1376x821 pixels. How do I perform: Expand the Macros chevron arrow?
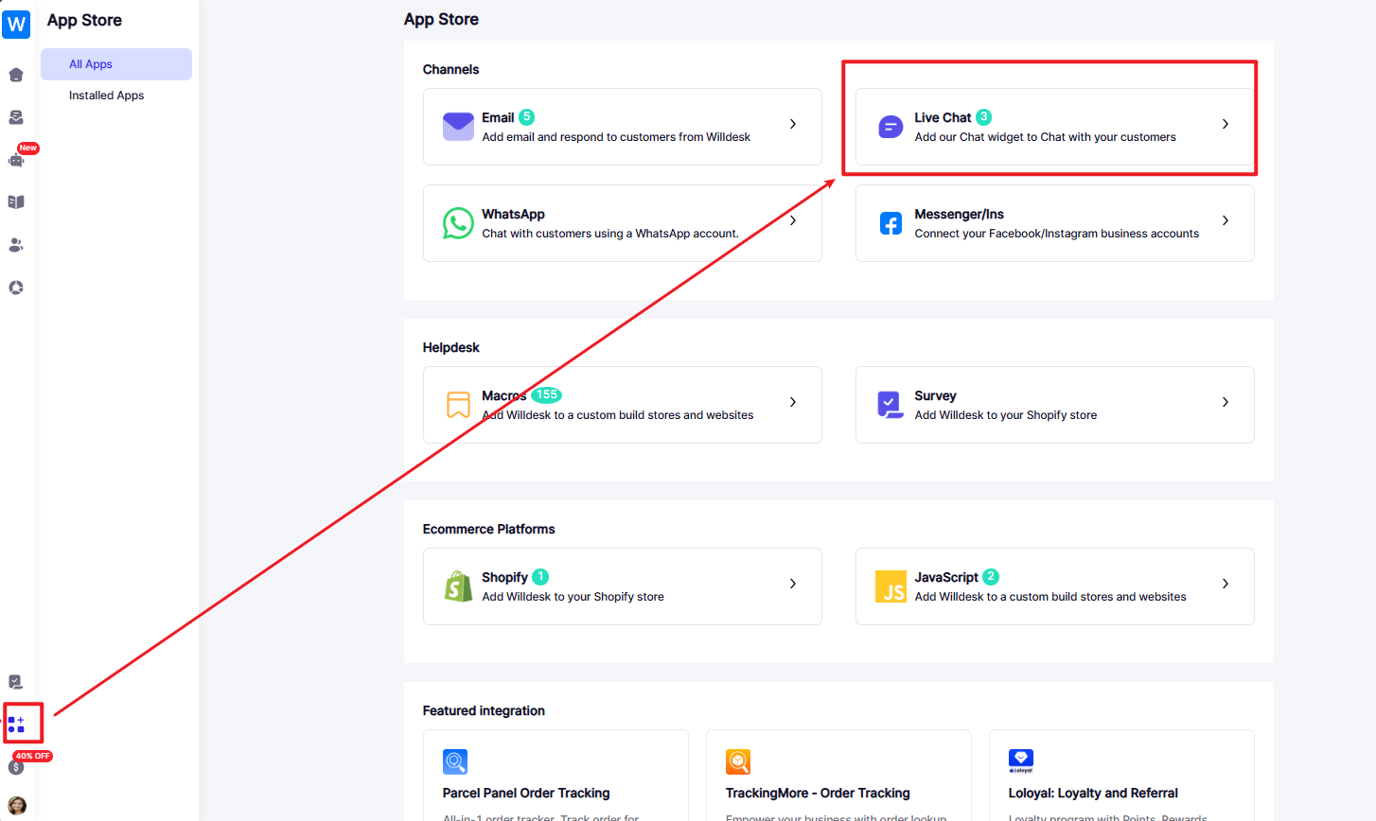point(793,402)
